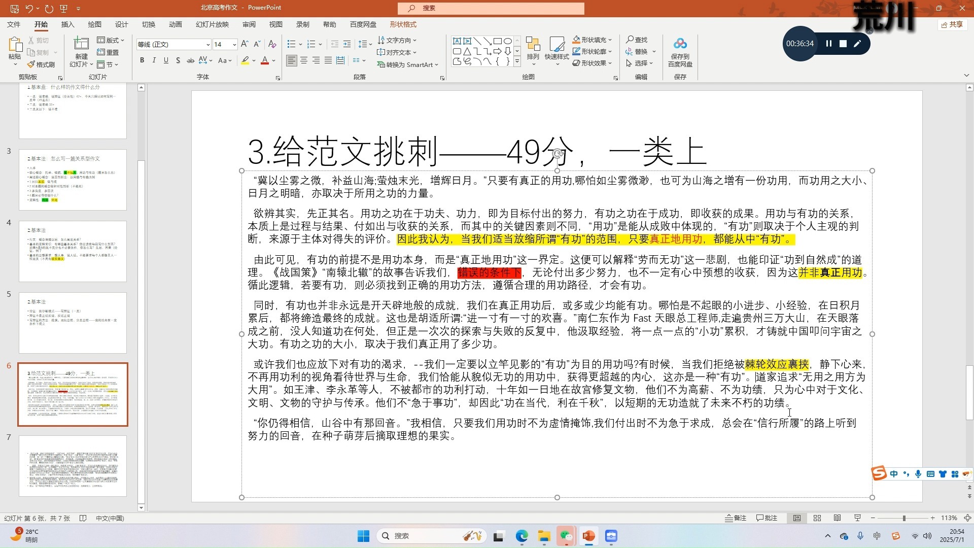The image size is (974, 548).
Task: Toggle italic formatting
Action: point(154,60)
